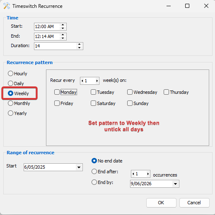This screenshot has height=215, width=215.
Task: Click the Cancel button
Action: (194, 203)
